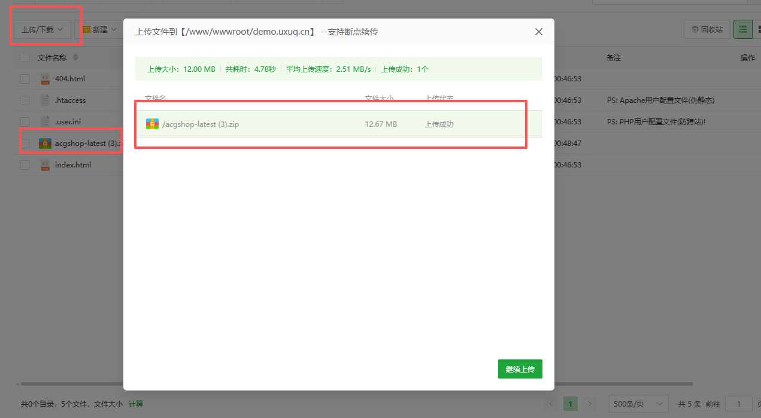Click the 计算 folder size link

click(x=136, y=404)
